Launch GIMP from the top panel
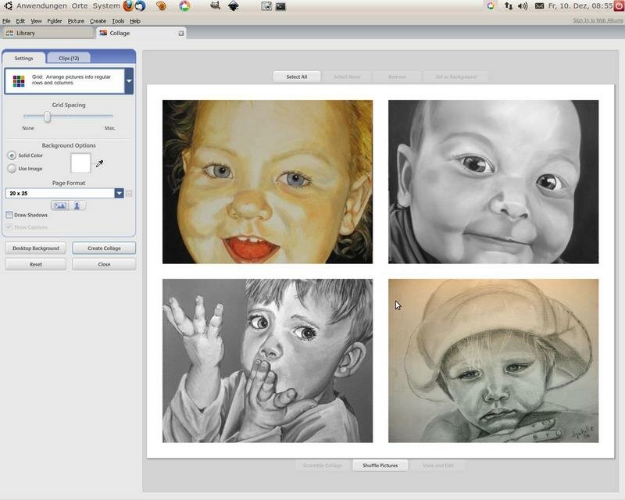Viewport: 625px width, 500px height. [216, 5]
